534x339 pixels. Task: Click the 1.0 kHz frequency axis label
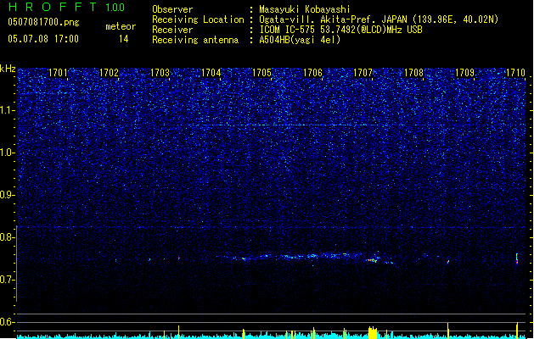click(8, 153)
